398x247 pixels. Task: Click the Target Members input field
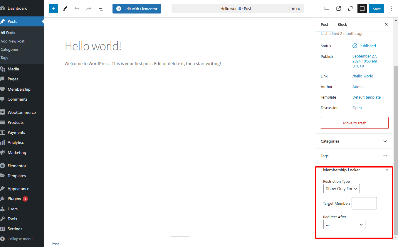364,203
